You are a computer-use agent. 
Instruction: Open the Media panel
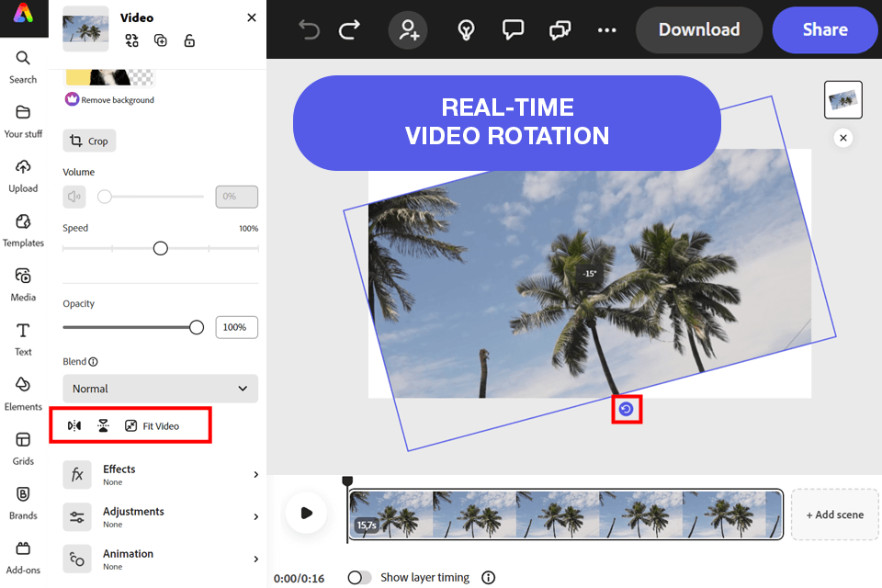[x=23, y=286]
